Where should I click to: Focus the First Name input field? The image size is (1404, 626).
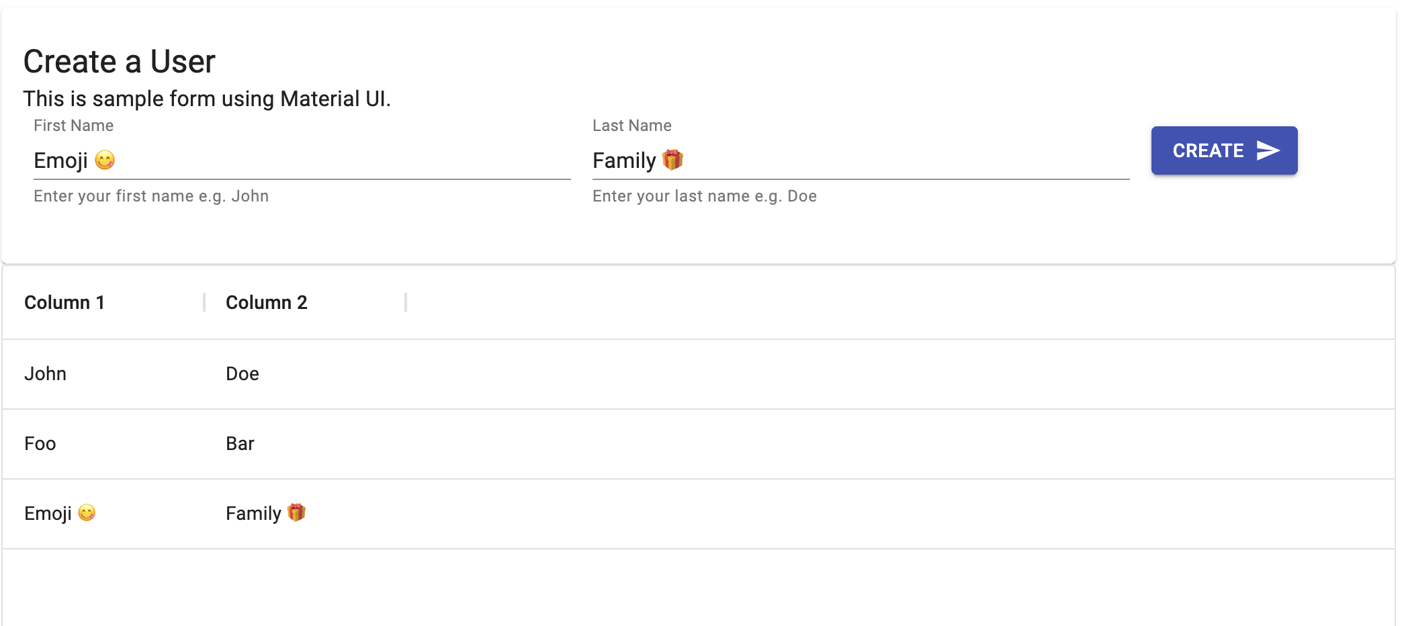click(302, 161)
